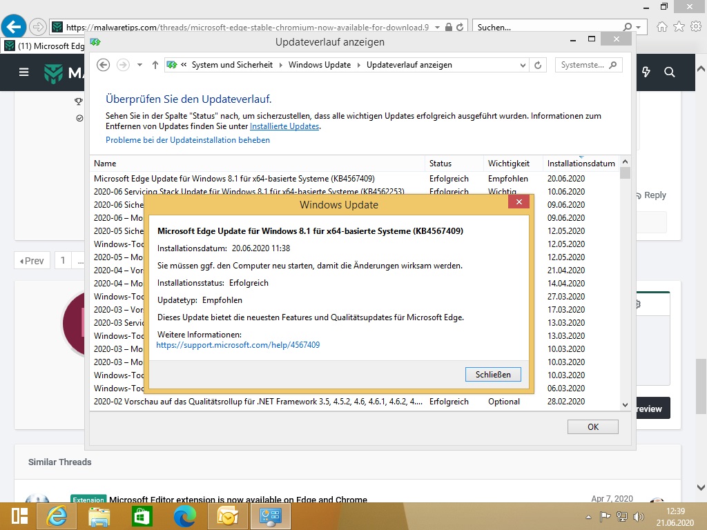Image resolution: width=707 pixels, height=530 pixels.
Task: Click the Prev pagination button
Action: pyautogui.click(x=32, y=260)
